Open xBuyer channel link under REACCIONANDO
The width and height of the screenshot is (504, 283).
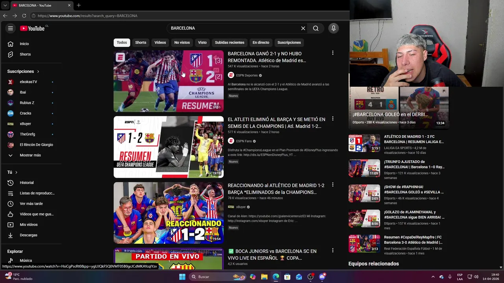coord(241,207)
